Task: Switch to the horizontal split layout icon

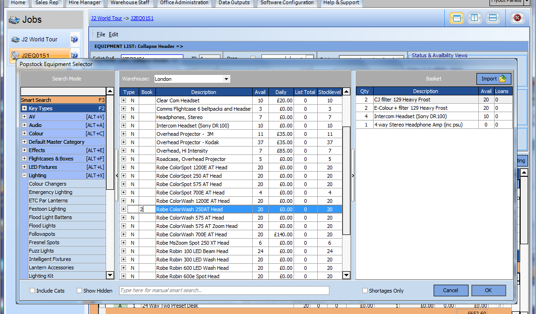Action: [x=493, y=18]
